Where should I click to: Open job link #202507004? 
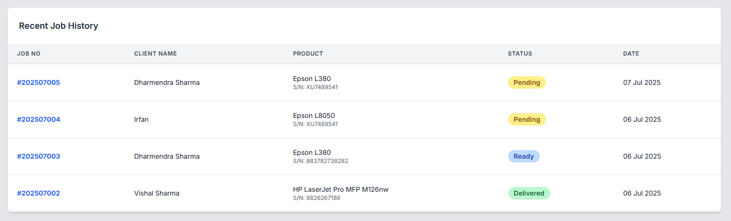coord(38,119)
